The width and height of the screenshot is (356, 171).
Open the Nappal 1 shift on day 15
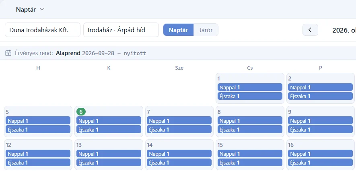pyautogui.click(x=250, y=154)
